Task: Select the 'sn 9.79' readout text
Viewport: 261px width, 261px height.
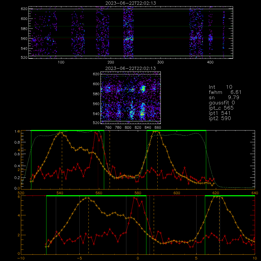Action: [224, 97]
